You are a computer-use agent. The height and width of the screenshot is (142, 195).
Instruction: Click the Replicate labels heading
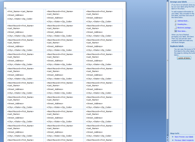click(177, 46)
